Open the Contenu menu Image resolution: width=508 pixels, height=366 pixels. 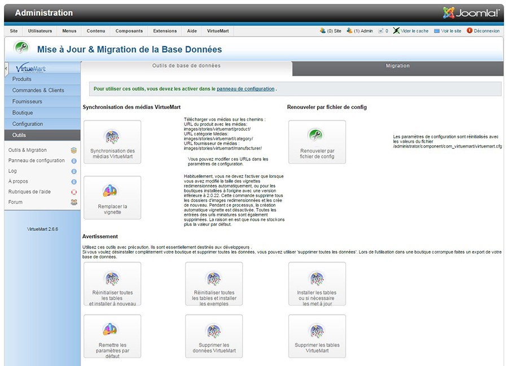coord(96,31)
